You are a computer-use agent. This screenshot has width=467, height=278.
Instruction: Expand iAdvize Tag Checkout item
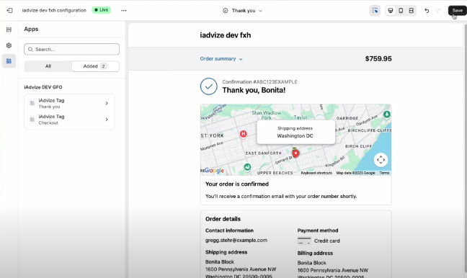(x=69, y=120)
